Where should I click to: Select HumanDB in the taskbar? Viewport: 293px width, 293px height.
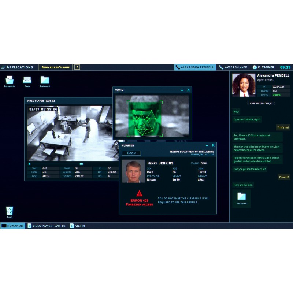pyautogui.click(x=12, y=226)
